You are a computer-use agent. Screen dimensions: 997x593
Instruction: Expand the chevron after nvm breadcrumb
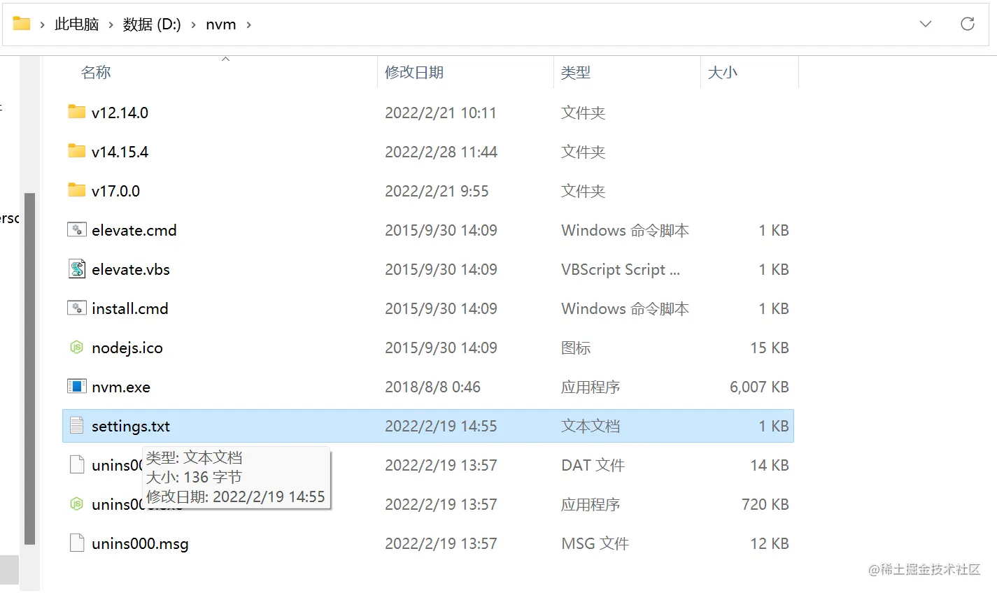tap(248, 24)
